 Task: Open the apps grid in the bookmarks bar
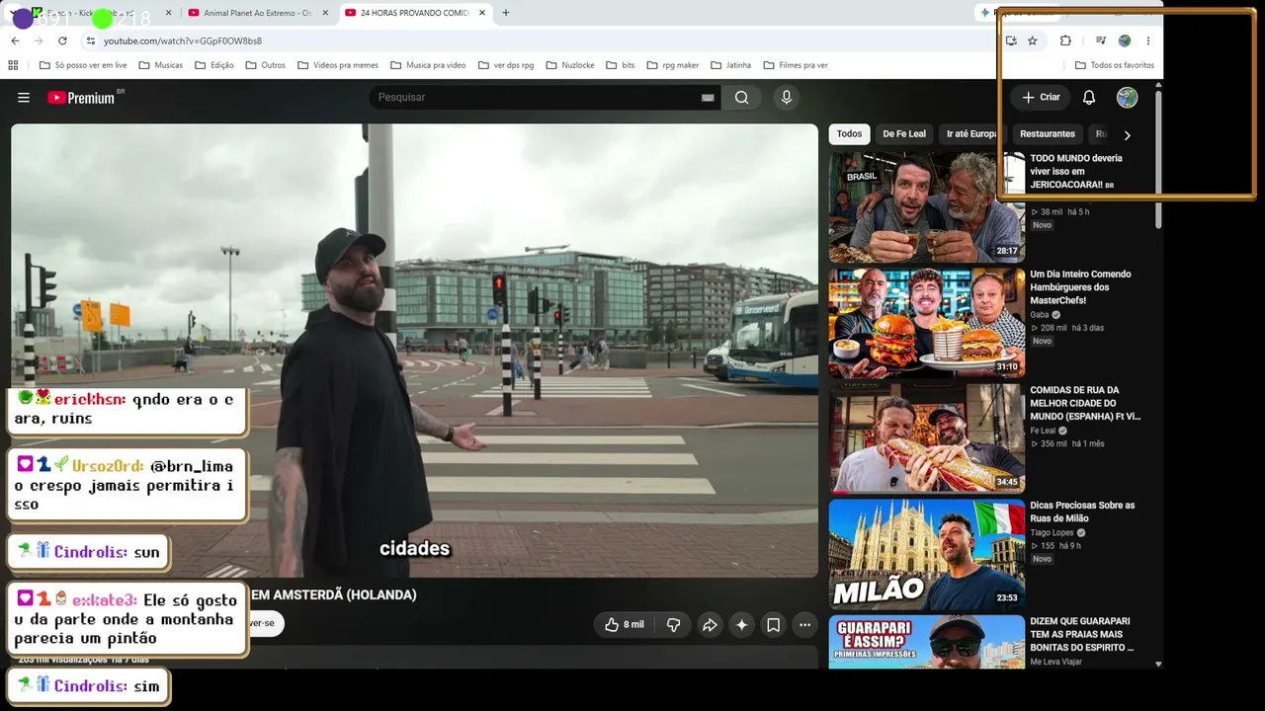13,65
